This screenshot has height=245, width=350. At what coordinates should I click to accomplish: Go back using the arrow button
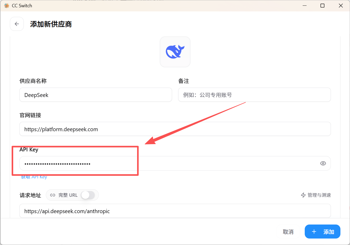pos(17,24)
